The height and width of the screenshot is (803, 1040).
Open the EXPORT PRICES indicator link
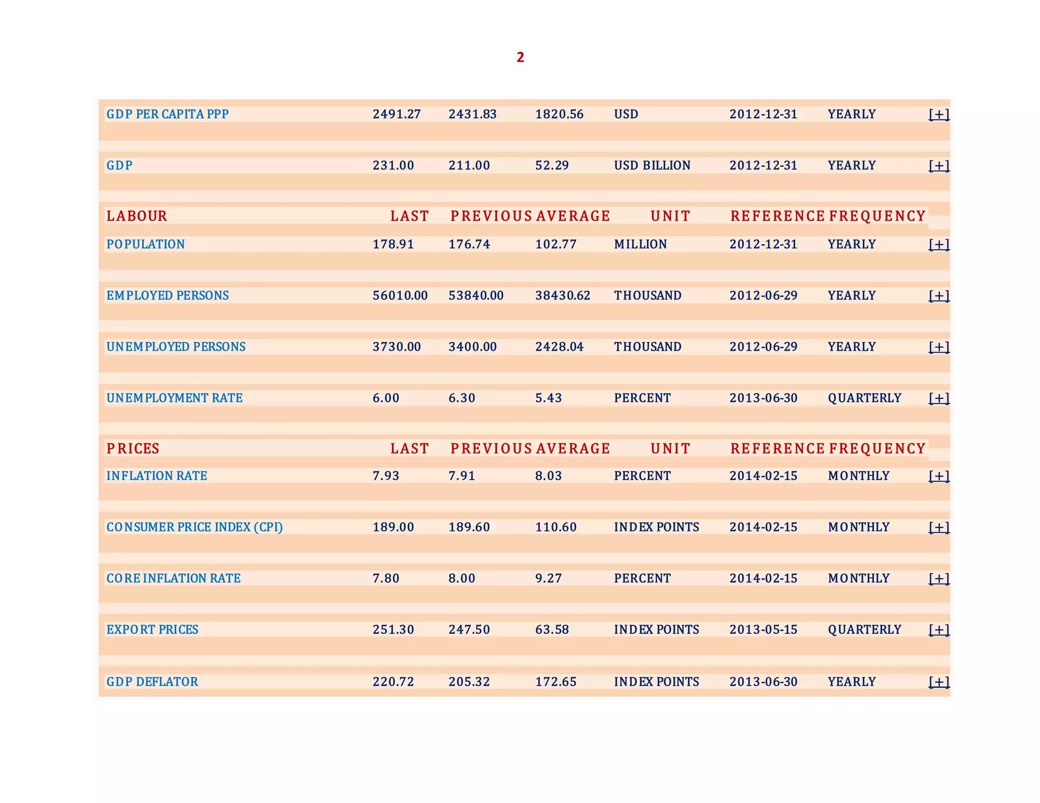pyautogui.click(x=152, y=630)
